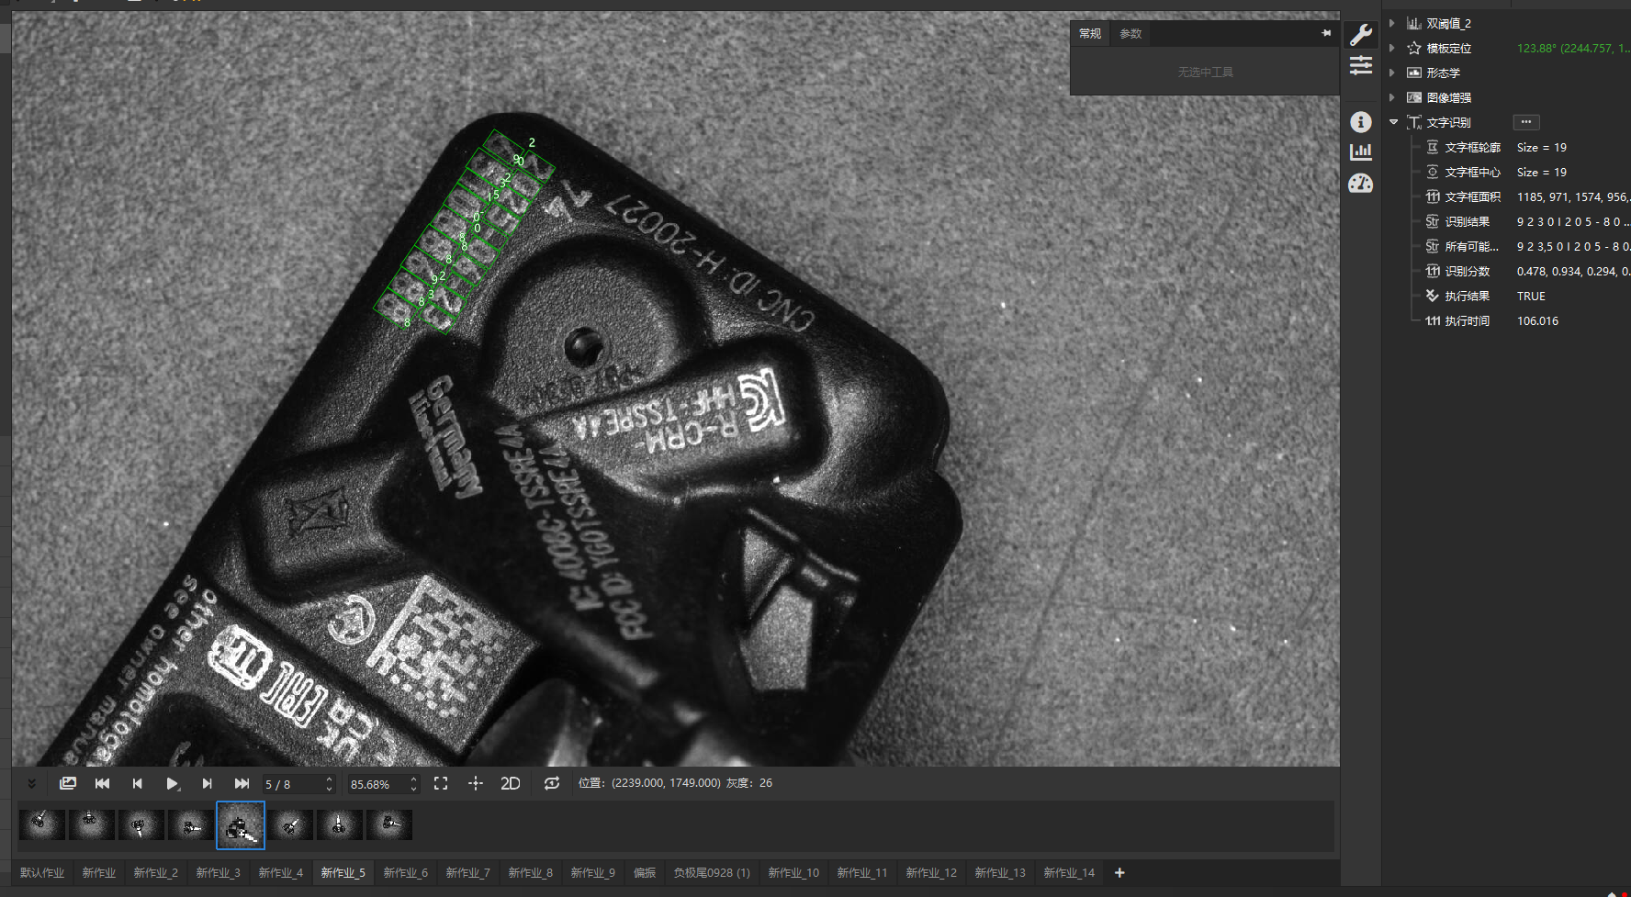1631x897 pixels.
Task: Click the fit-to-screen icon
Action: (441, 783)
